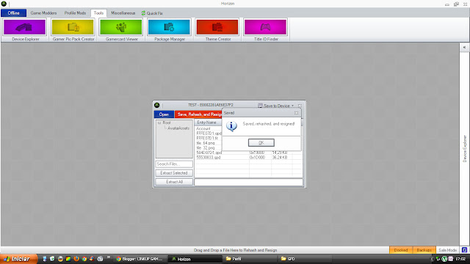The image size is (470, 264).
Task: Switch to the Profile Mods tab
Action: tap(75, 13)
